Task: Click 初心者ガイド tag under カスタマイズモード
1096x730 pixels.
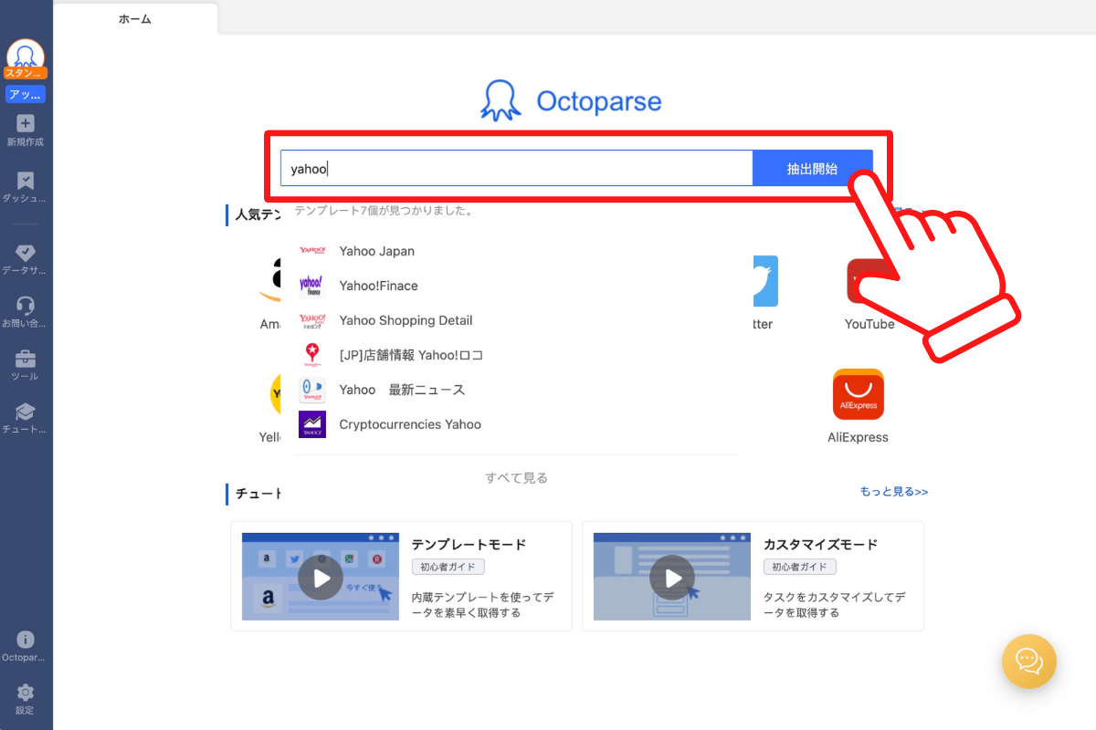Action: tap(800, 567)
